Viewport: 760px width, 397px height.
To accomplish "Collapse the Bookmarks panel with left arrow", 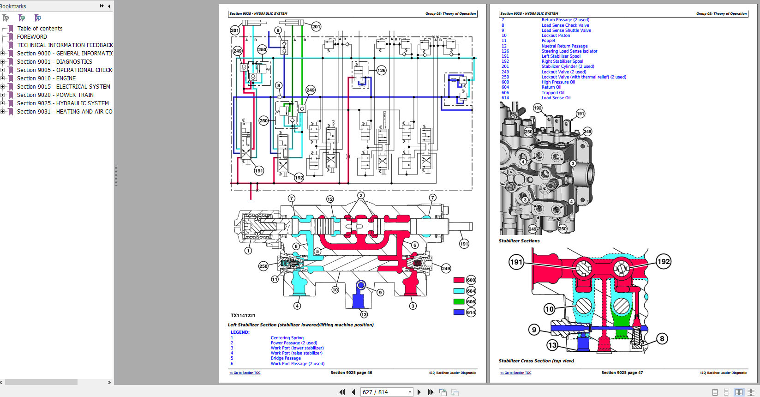I will click(109, 6).
